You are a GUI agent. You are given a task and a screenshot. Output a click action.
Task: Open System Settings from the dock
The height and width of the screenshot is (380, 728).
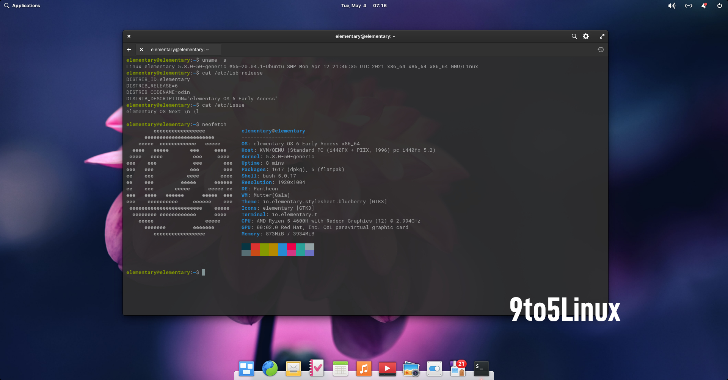434,368
